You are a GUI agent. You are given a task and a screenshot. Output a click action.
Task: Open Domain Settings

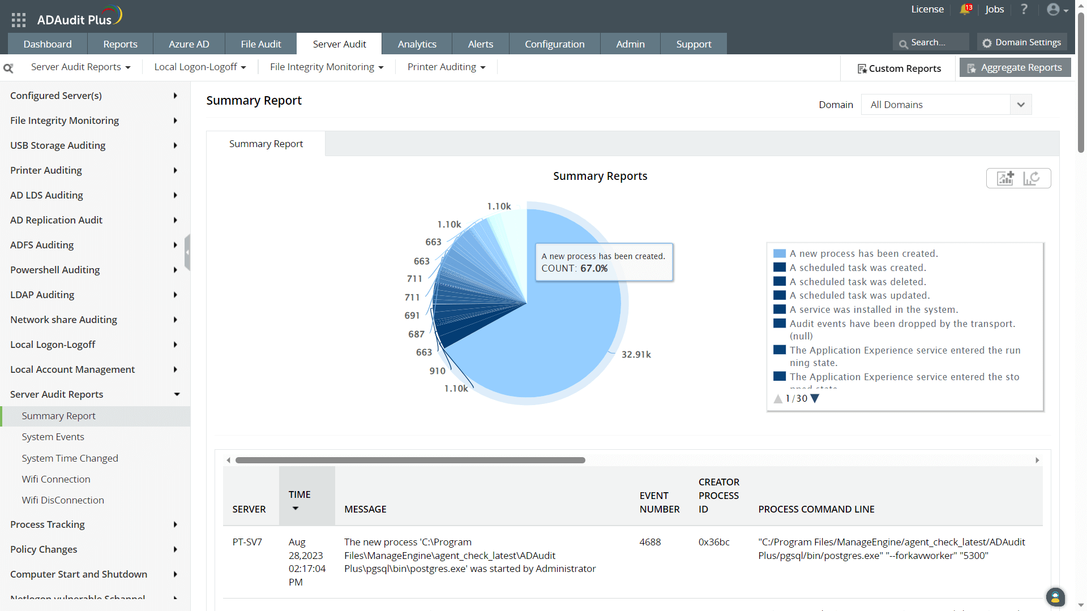coord(1022,42)
